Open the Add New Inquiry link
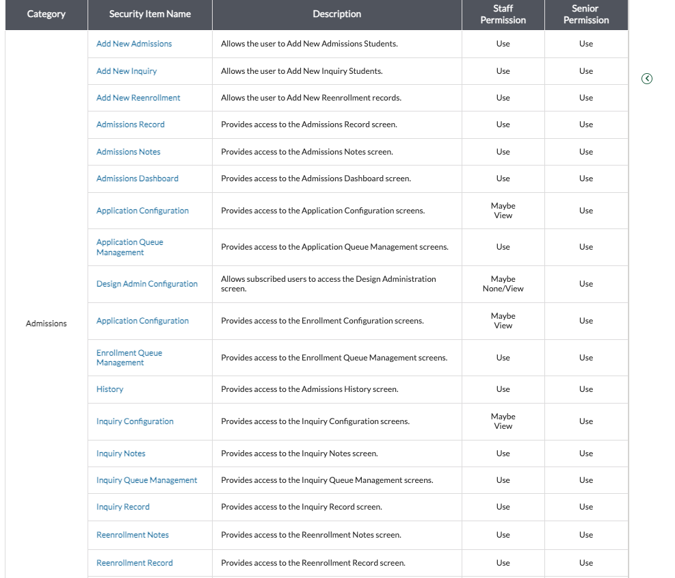The width and height of the screenshot is (675, 578). [x=127, y=71]
